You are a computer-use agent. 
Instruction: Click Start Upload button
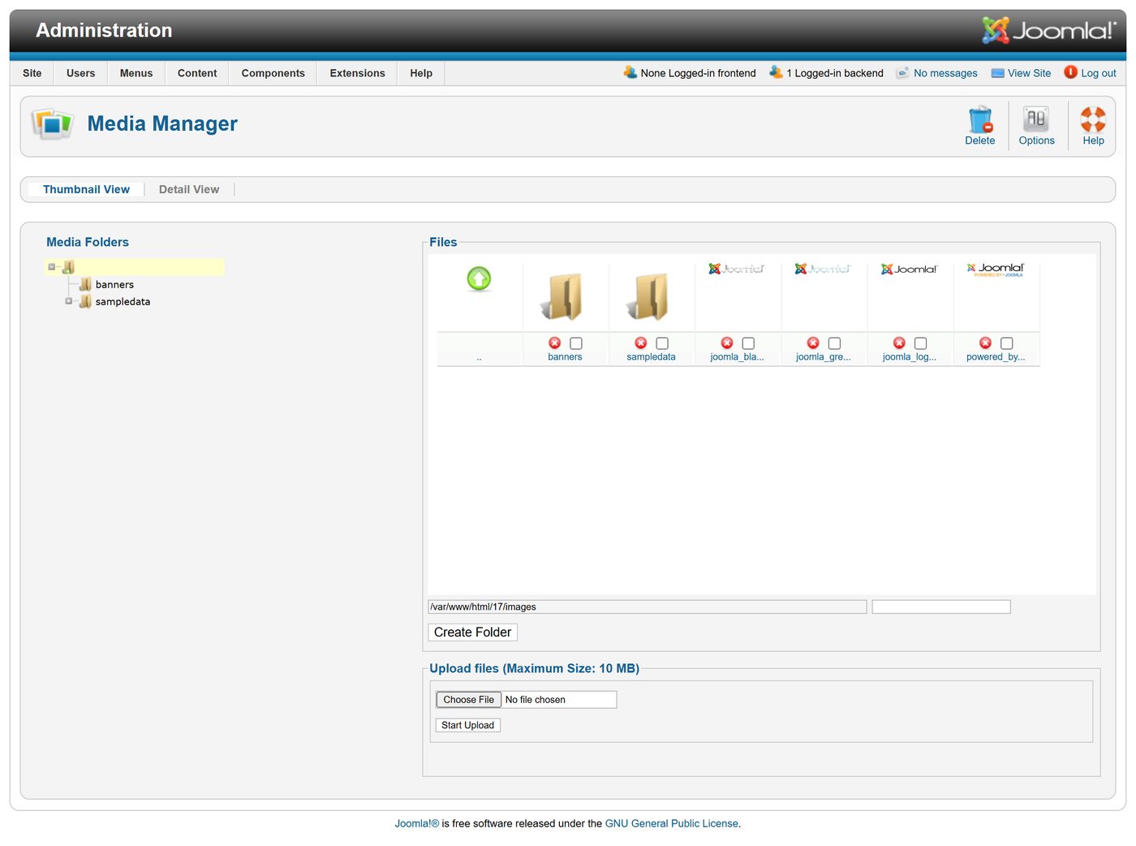tap(468, 725)
